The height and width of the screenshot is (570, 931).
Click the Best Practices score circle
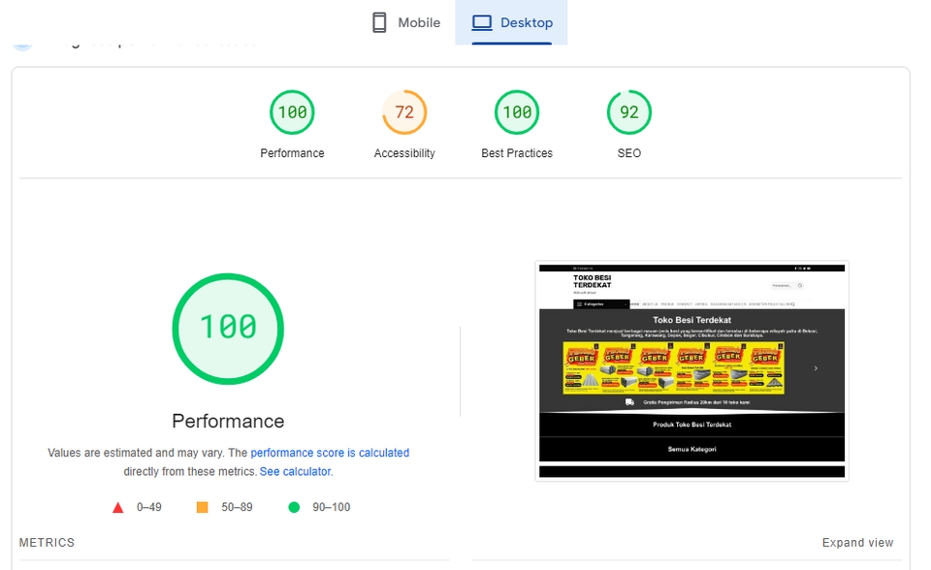click(x=517, y=111)
